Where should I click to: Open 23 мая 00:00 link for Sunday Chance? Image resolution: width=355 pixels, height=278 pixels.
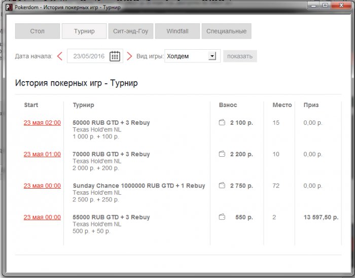click(42, 186)
